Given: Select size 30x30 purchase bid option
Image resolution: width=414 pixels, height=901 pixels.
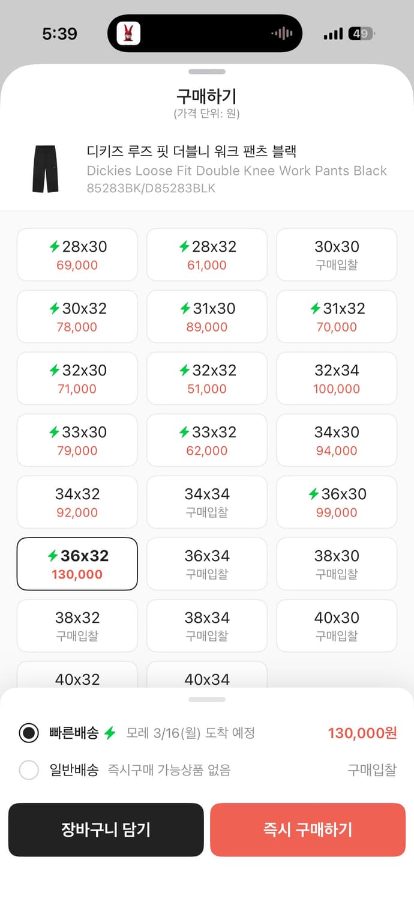Looking at the screenshot, I should click(337, 255).
